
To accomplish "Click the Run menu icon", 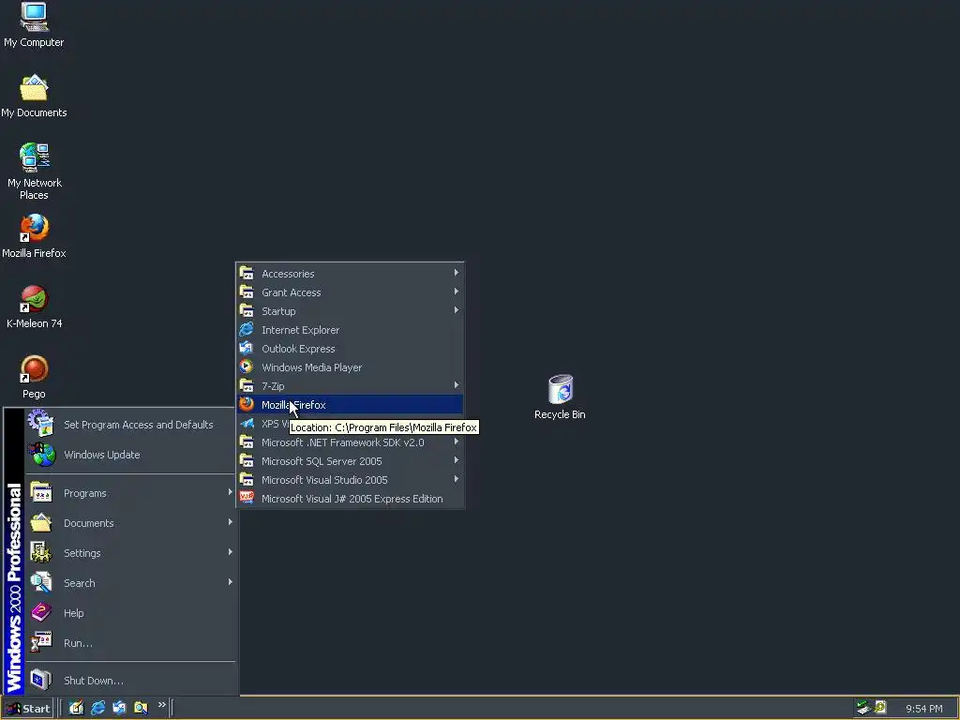I will 41,642.
